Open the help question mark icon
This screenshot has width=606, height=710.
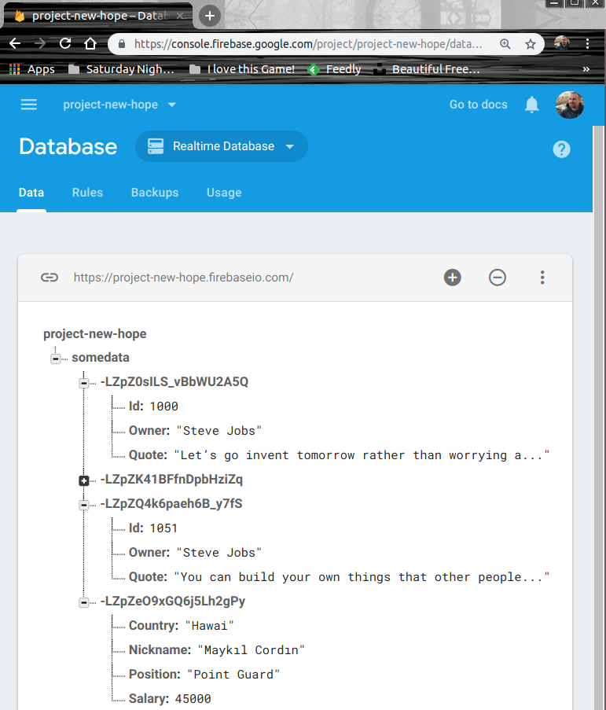click(x=561, y=149)
